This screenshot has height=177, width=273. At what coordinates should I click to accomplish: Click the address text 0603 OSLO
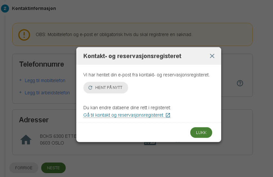pyautogui.click(x=52, y=143)
